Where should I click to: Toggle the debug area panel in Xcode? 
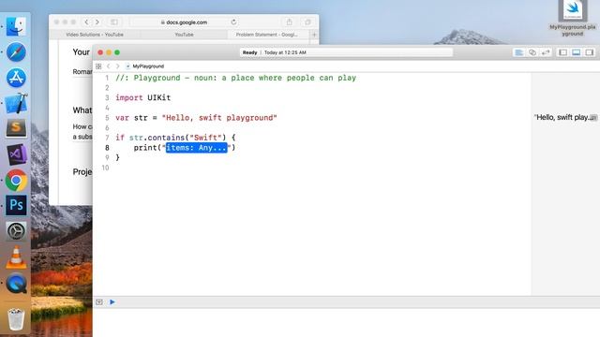(x=576, y=52)
